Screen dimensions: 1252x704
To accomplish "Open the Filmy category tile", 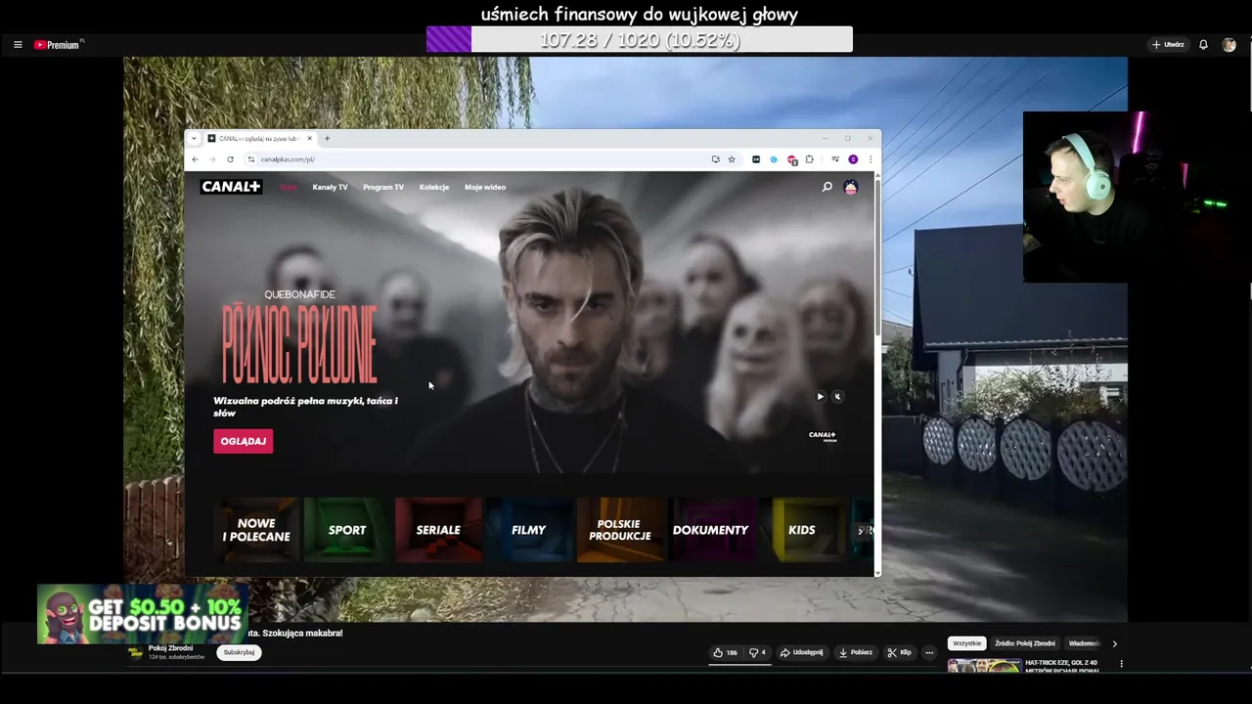I will tap(528, 530).
